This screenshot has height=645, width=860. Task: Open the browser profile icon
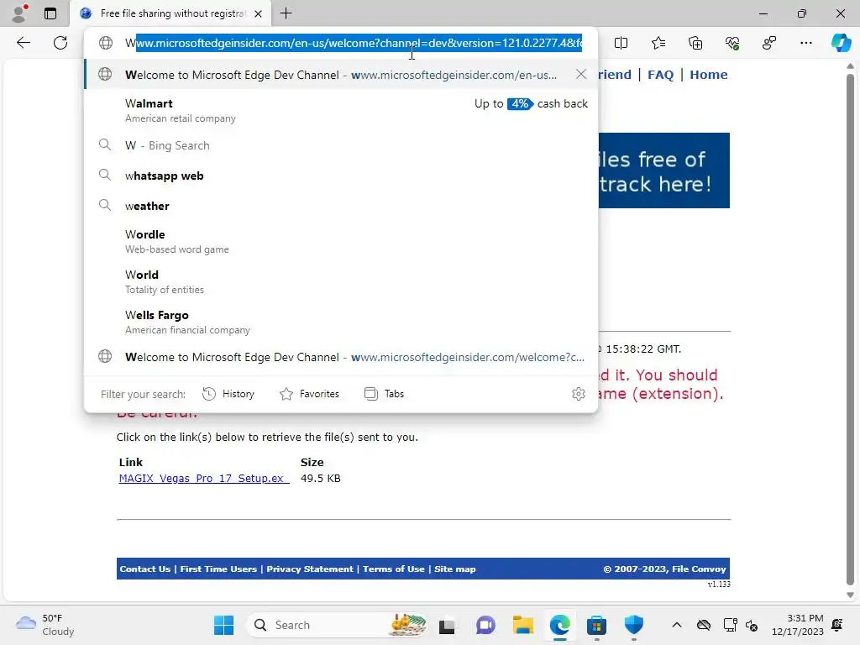(x=20, y=13)
